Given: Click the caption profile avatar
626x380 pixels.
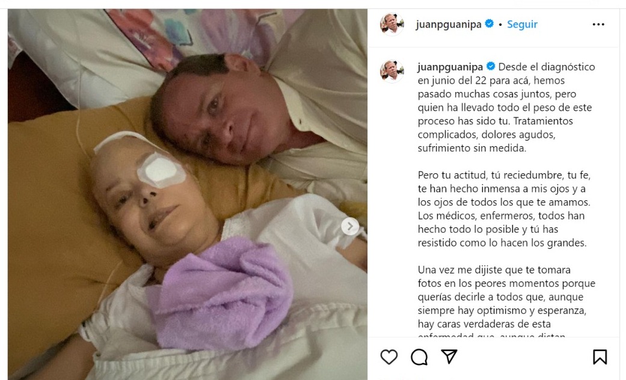Looking at the screenshot, I should pyautogui.click(x=391, y=71).
